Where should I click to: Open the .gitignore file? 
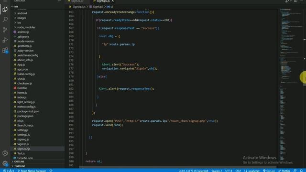pyautogui.click(x=23, y=37)
